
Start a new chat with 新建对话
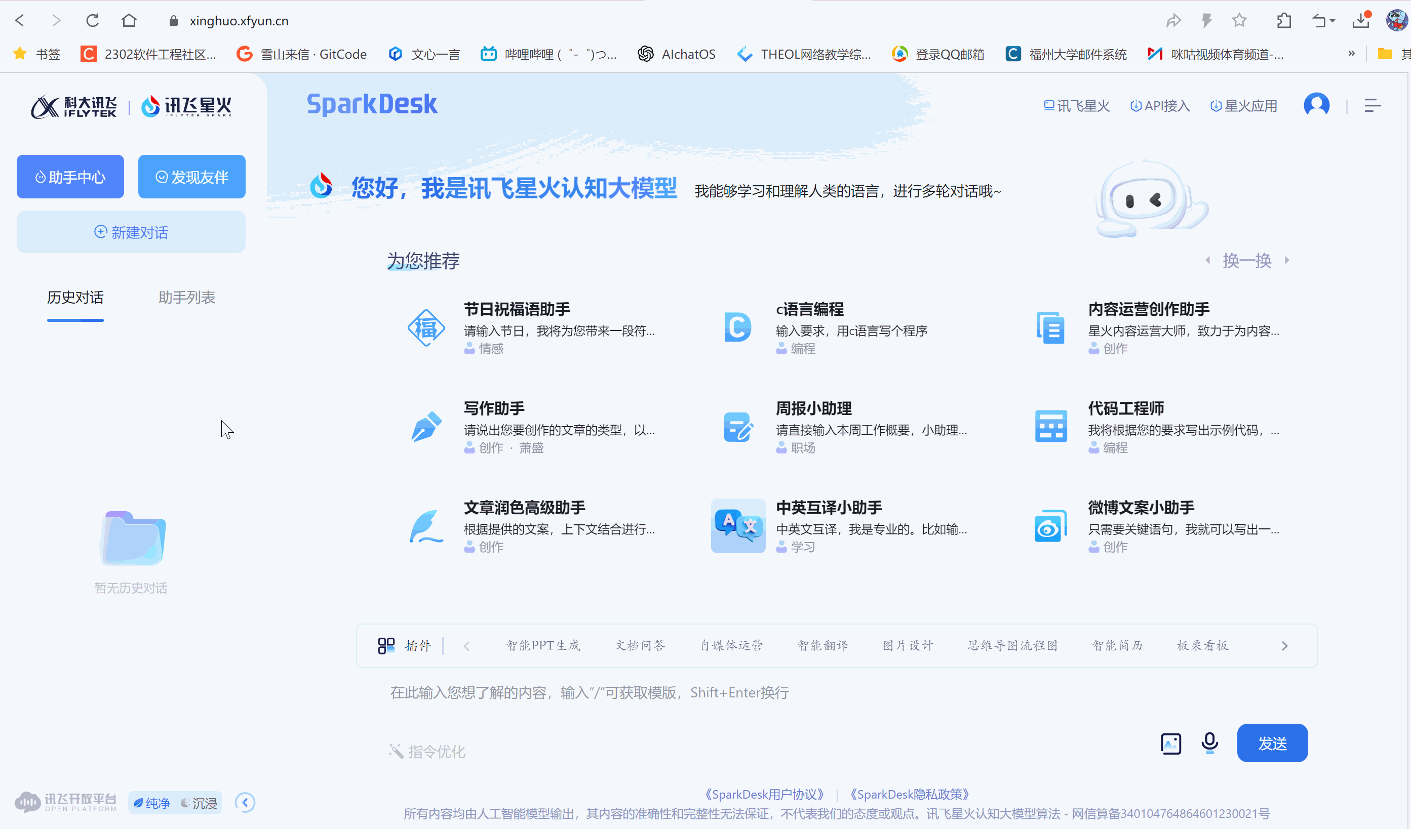point(131,232)
